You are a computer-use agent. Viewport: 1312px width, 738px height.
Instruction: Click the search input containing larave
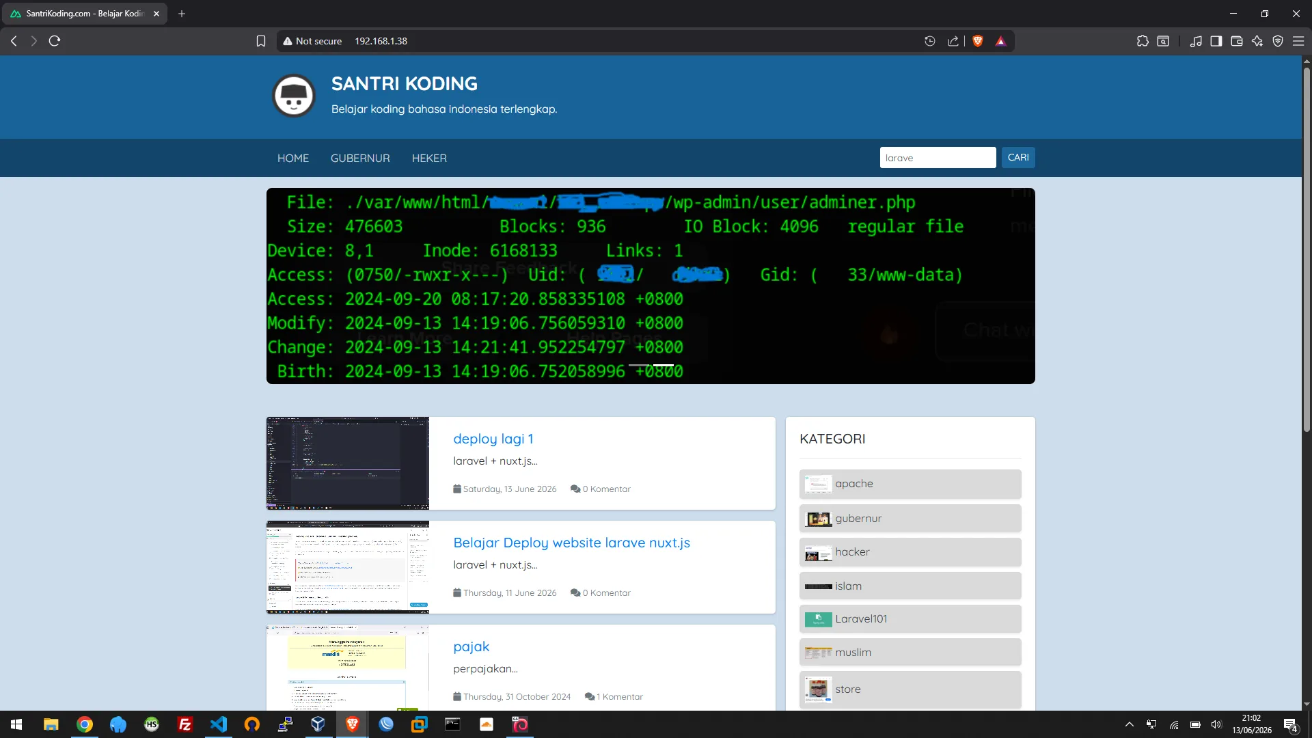[x=938, y=158]
